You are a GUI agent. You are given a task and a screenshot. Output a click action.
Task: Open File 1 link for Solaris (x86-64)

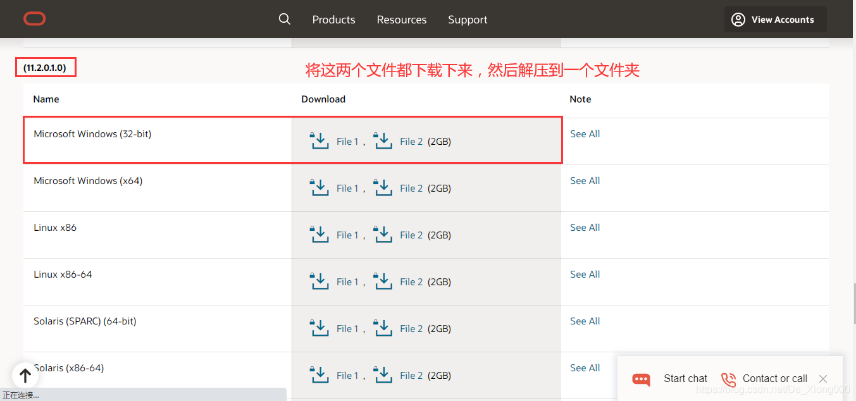pos(347,376)
